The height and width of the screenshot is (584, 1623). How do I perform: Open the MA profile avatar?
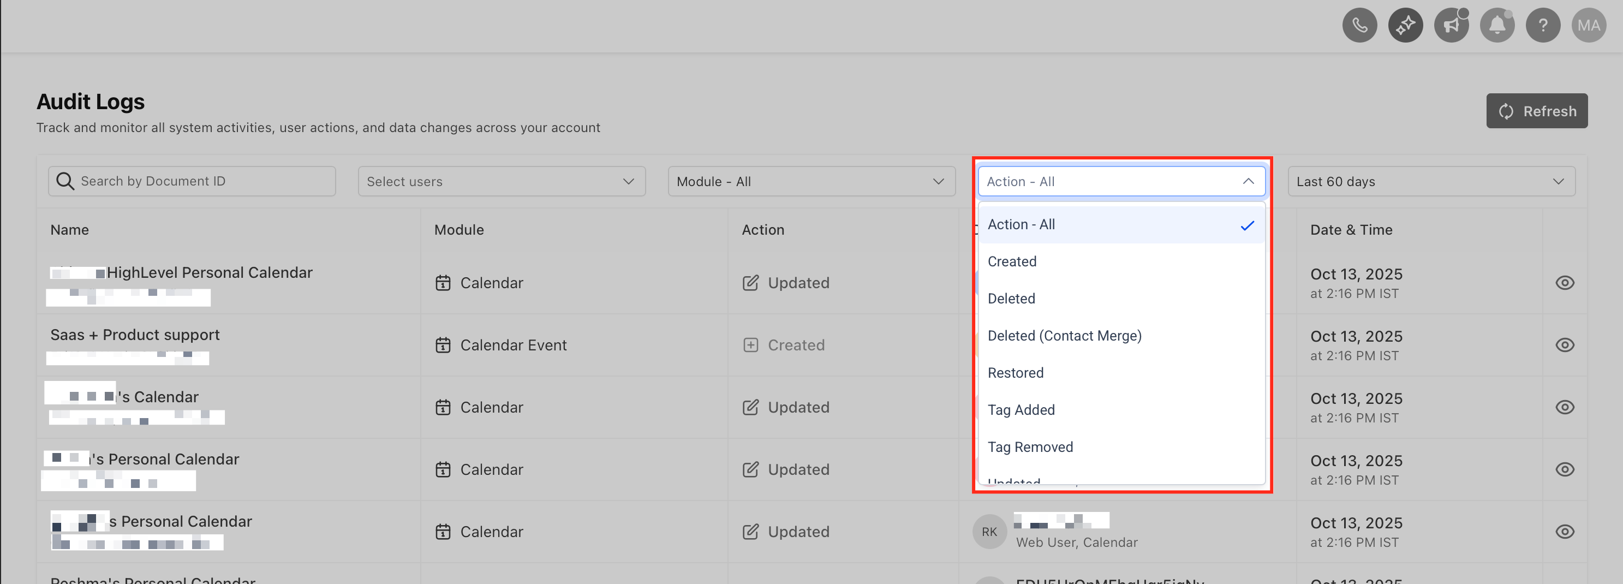click(x=1589, y=25)
